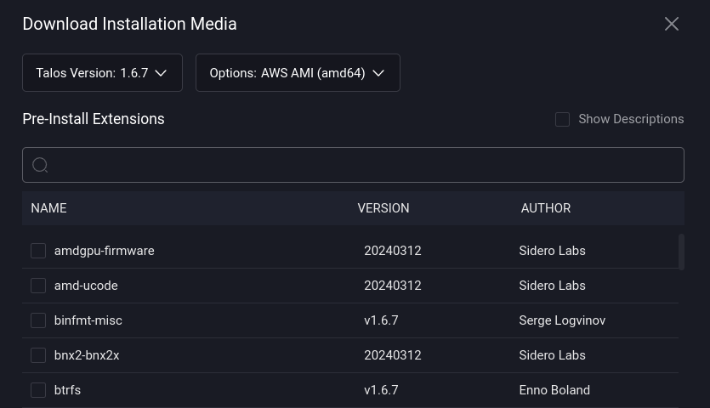Select the amd-ucode extension checkbox
Screen dimensions: 710x408
(38, 286)
